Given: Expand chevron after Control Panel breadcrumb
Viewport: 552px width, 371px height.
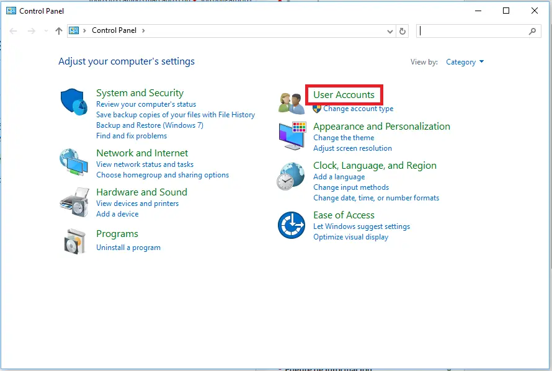Looking at the screenshot, I should (143, 30).
